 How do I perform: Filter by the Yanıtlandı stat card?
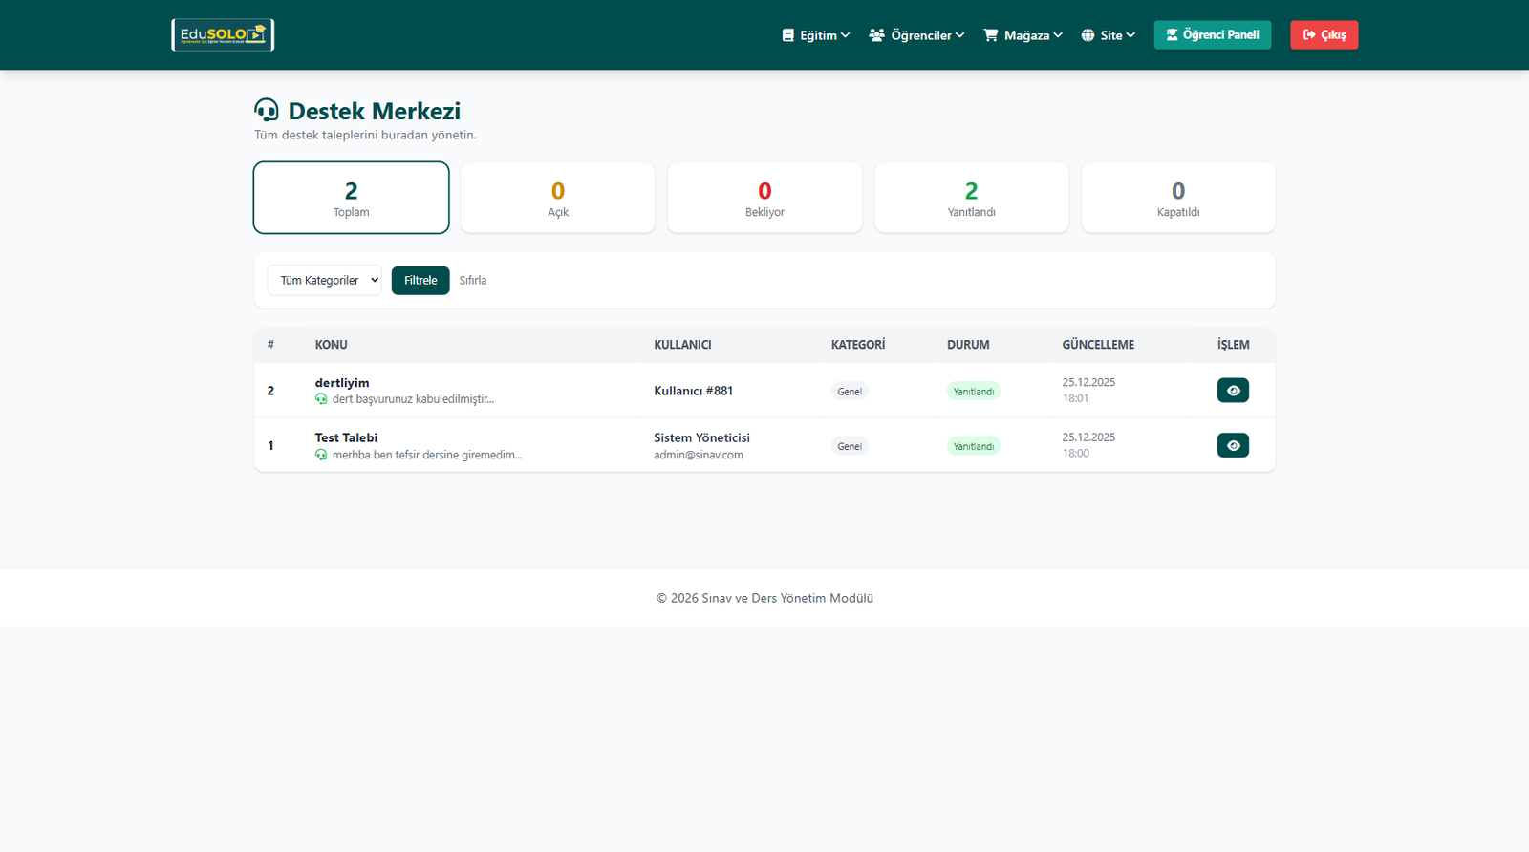coord(971,198)
